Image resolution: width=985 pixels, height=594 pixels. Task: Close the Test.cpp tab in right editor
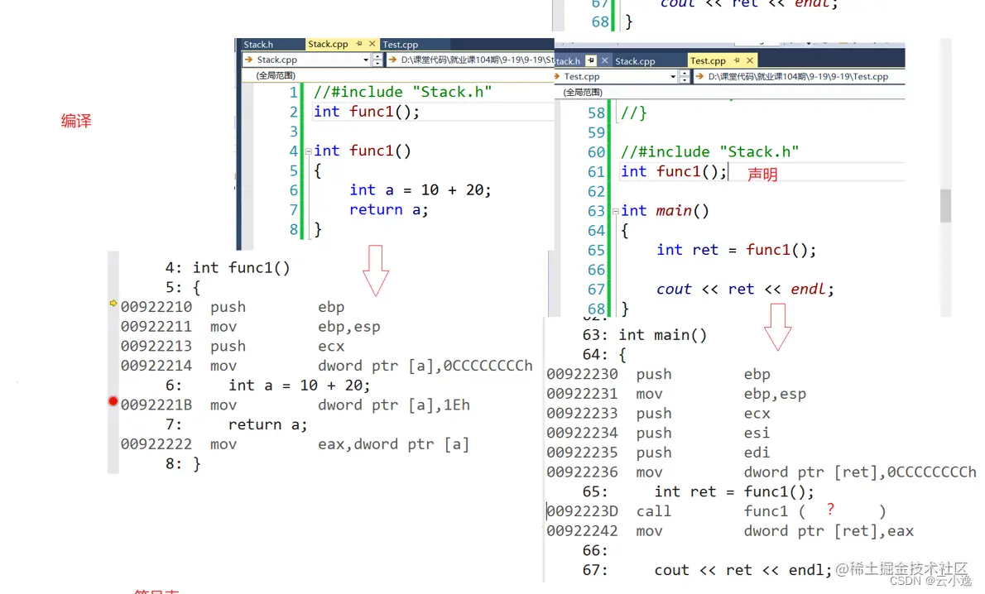[749, 61]
